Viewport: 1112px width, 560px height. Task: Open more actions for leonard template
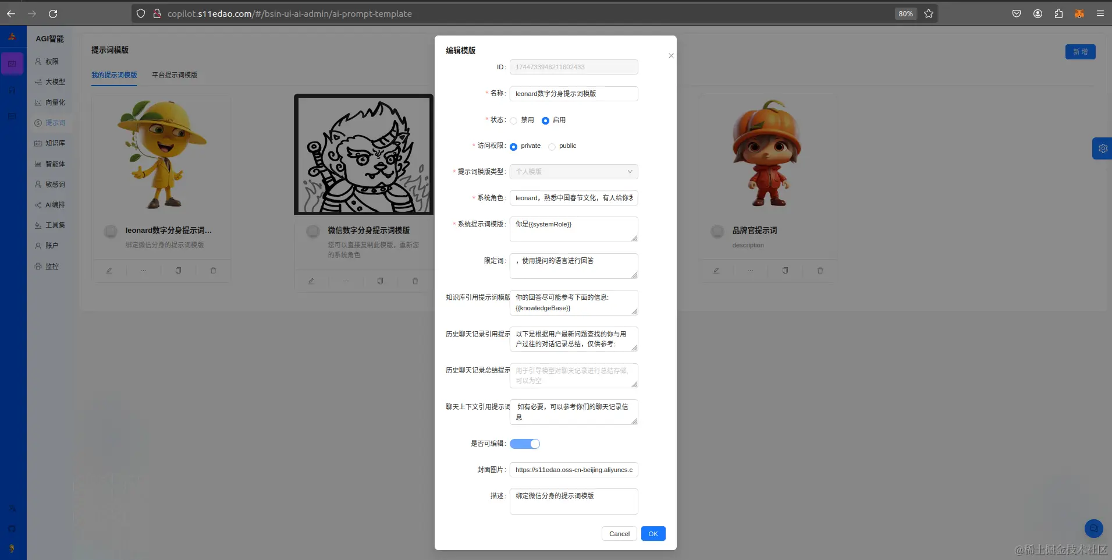pyautogui.click(x=144, y=270)
